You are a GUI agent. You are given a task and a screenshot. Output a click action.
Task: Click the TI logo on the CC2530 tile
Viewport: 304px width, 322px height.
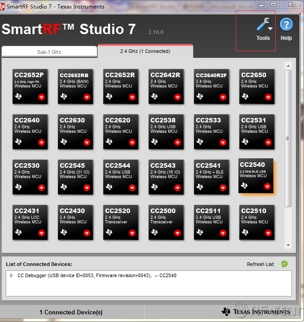click(x=18, y=187)
